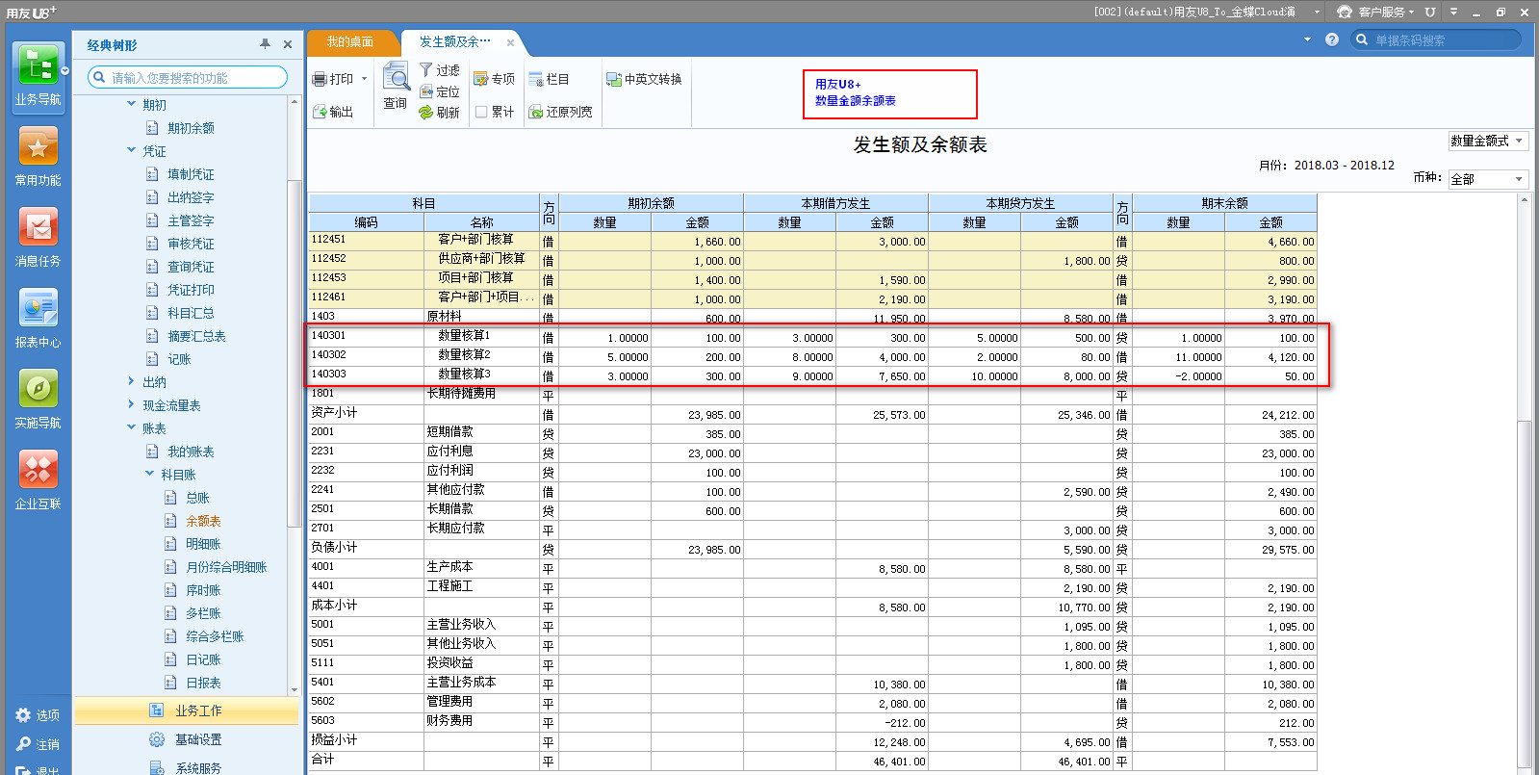Pin the 经典树形 panel
The image size is (1539, 775).
tap(265, 44)
